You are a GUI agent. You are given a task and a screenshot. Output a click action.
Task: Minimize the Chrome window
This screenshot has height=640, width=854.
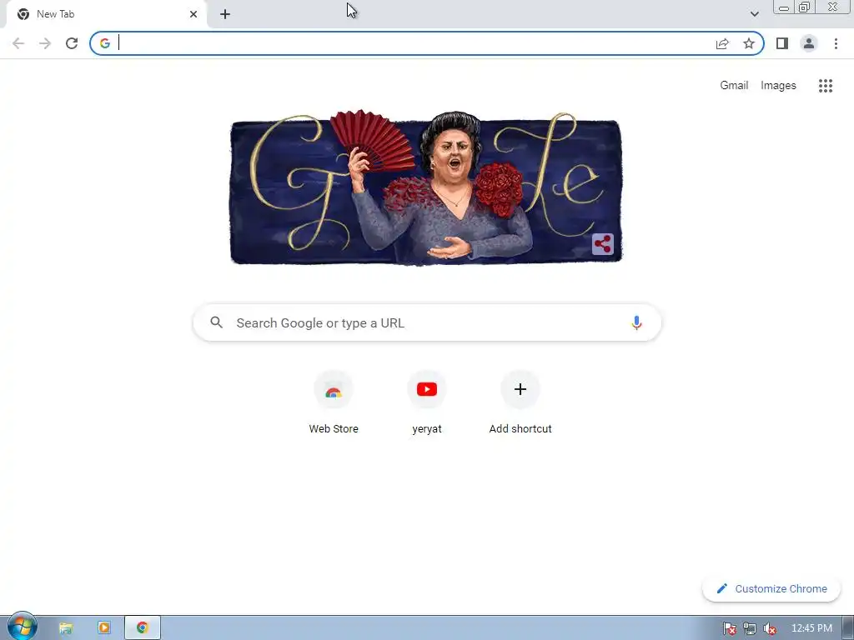[x=784, y=7]
